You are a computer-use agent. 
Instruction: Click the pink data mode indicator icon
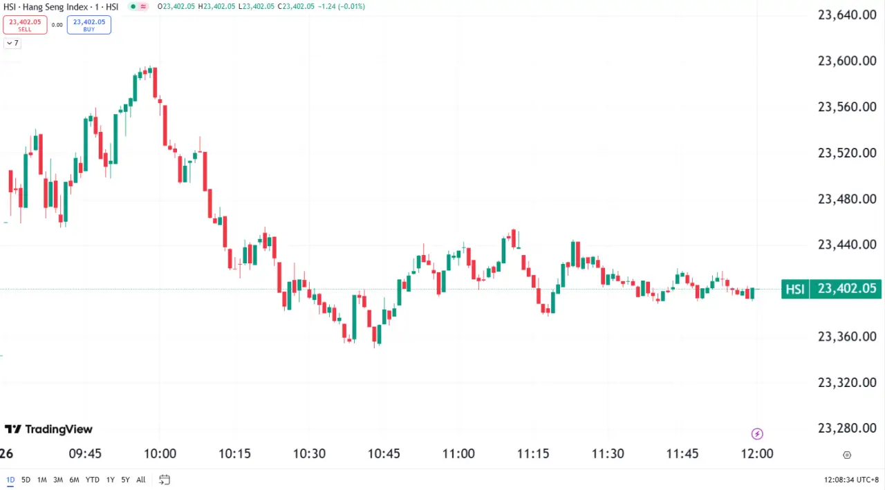[143, 6]
